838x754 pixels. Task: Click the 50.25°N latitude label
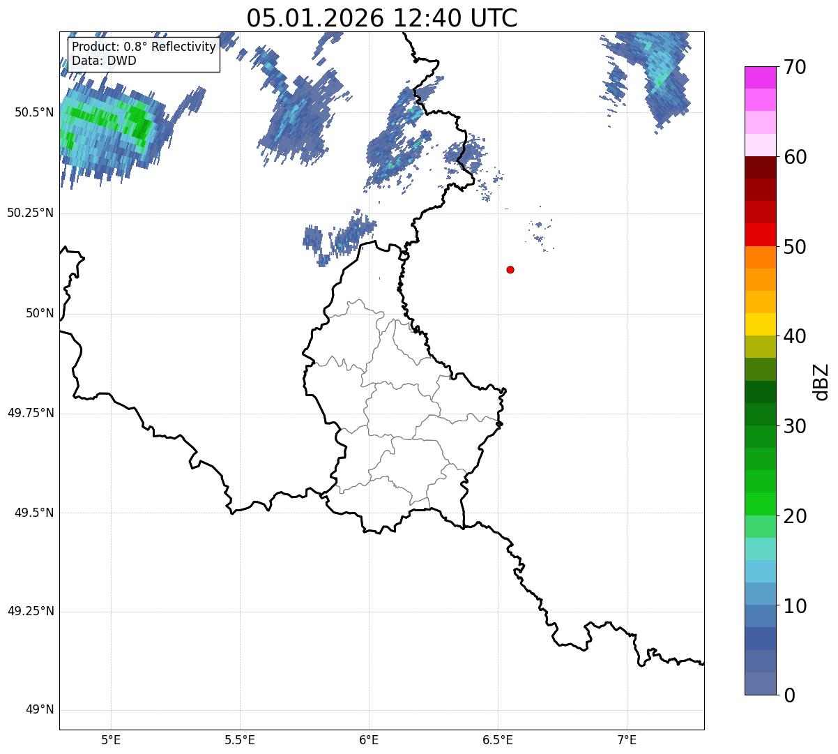tap(31, 213)
